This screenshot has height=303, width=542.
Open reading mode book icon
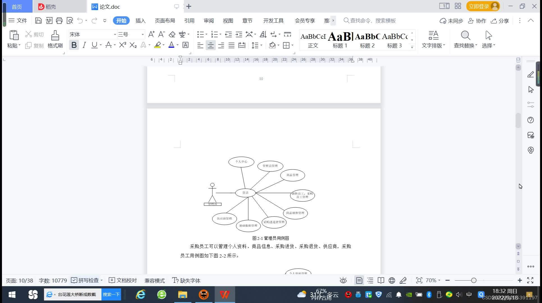coord(381,280)
